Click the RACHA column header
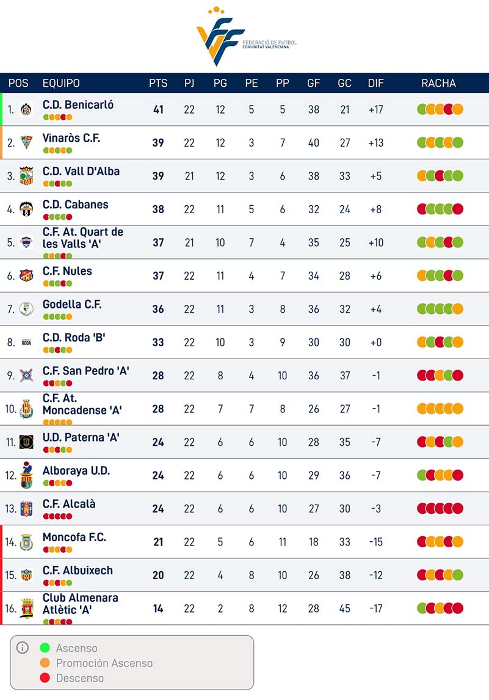489x700 pixels. (438, 83)
